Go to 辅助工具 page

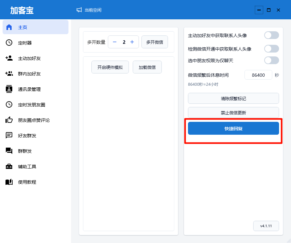36,166
